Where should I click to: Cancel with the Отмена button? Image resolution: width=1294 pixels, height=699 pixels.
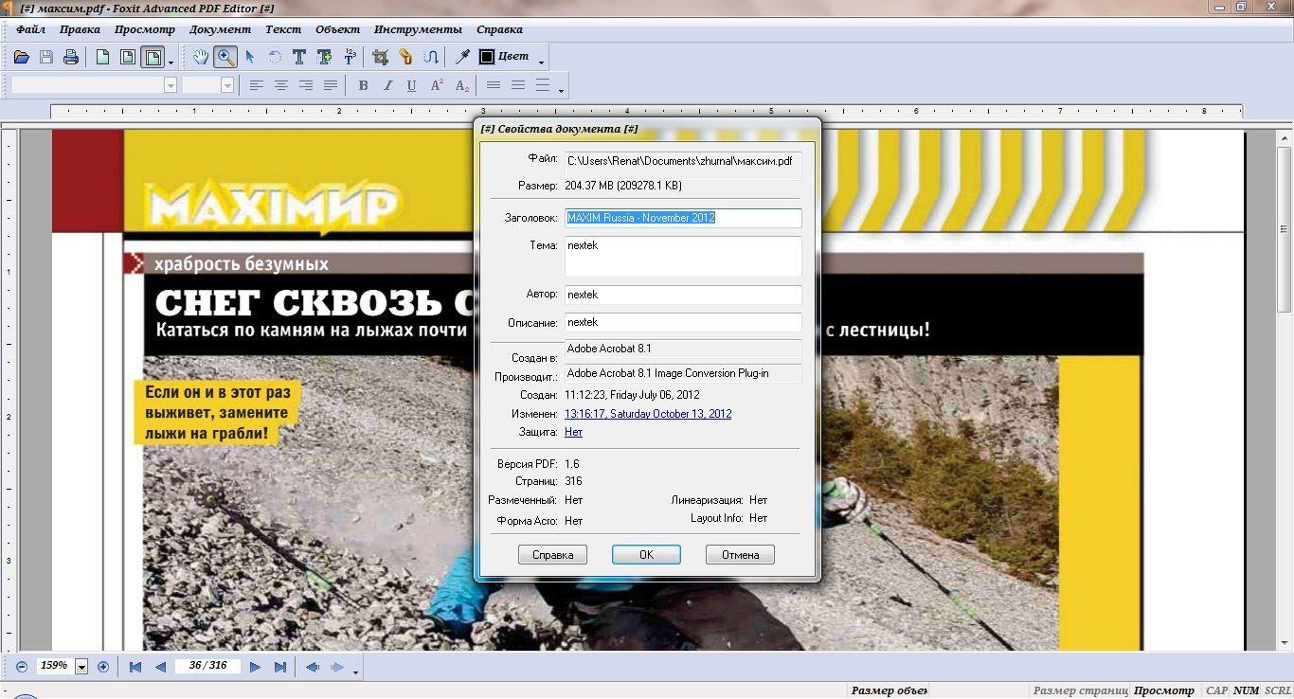tap(740, 554)
